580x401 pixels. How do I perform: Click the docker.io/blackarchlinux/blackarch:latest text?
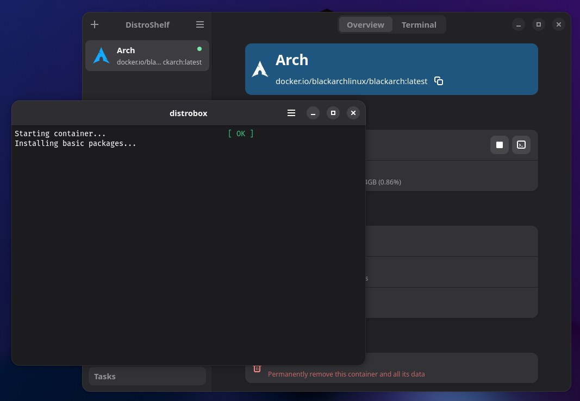(x=351, y=81)
